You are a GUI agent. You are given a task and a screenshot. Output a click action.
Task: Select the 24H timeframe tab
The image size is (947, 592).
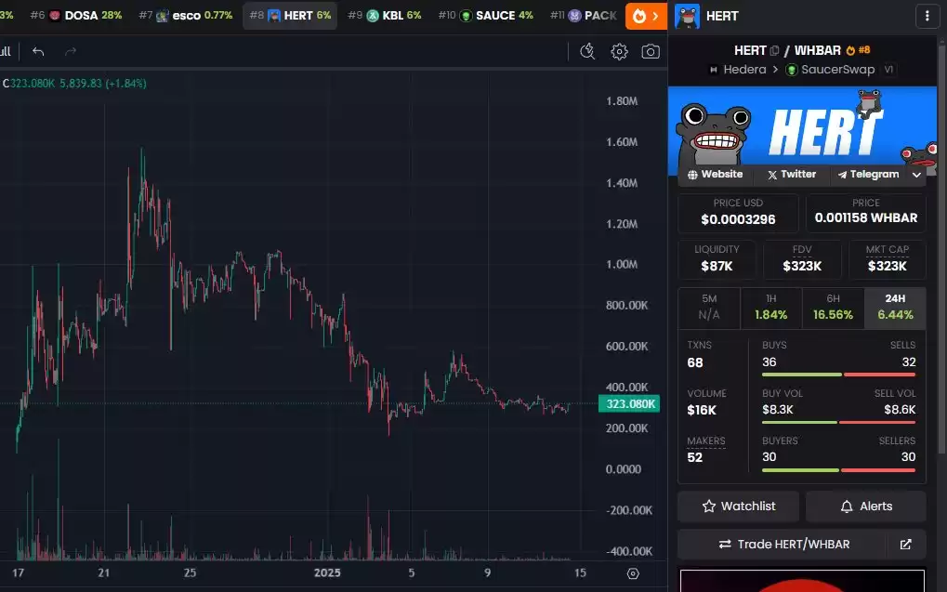pyautogui.click(x=895, y=309)
